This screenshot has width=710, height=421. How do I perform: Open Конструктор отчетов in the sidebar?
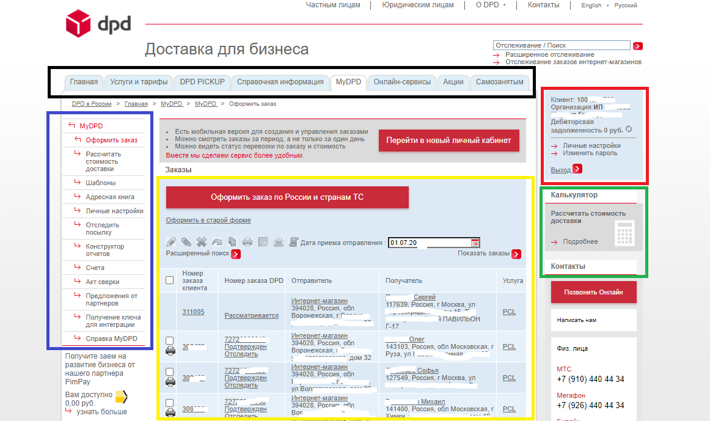tap(104, 250)
